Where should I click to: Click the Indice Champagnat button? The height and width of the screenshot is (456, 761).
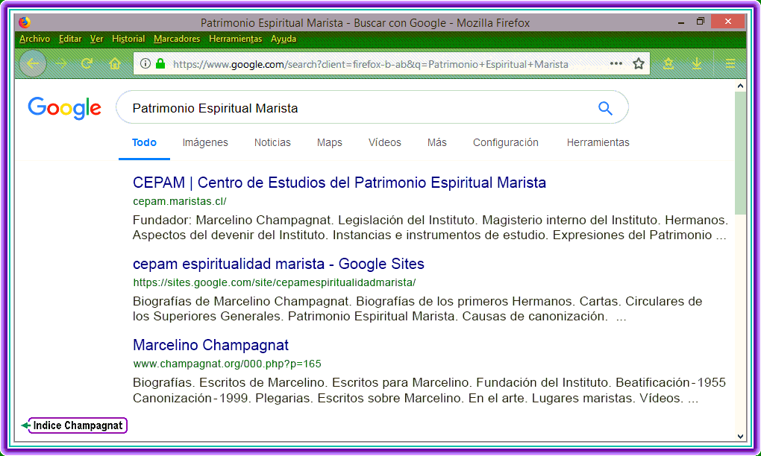(78, 425)
